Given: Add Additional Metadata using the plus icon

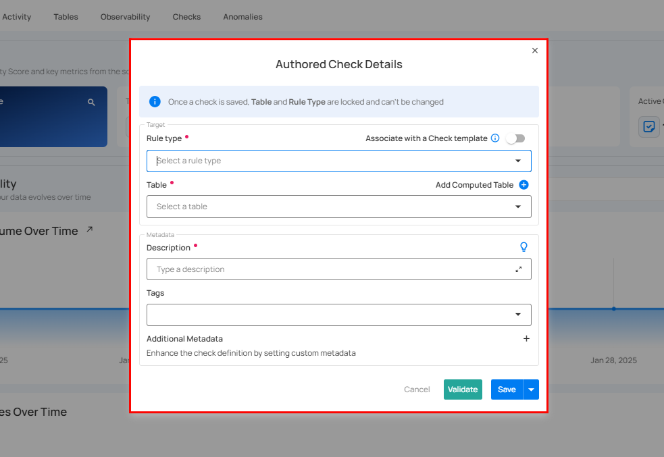Looking at the screenshot, I should [526, 339].
